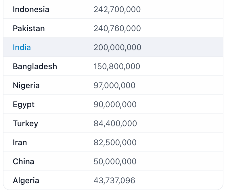Click Pakistan's value 240,760,000

(117, 29)
